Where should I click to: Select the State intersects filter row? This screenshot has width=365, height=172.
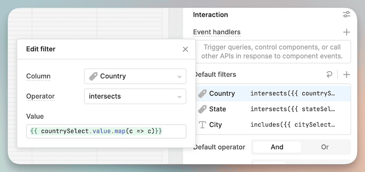tap(273, 109)
